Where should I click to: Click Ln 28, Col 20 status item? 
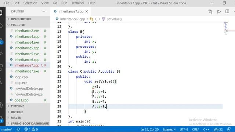point(149,129)
